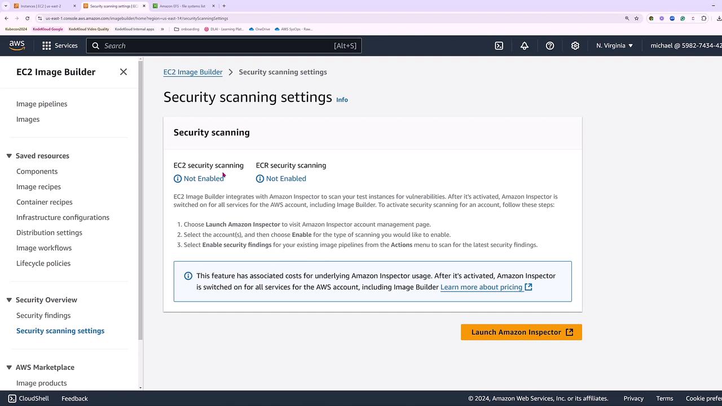Screen dimensions: 722x406
Task: Click the CloudShell icon in the footer
Action: click(12, 398)
